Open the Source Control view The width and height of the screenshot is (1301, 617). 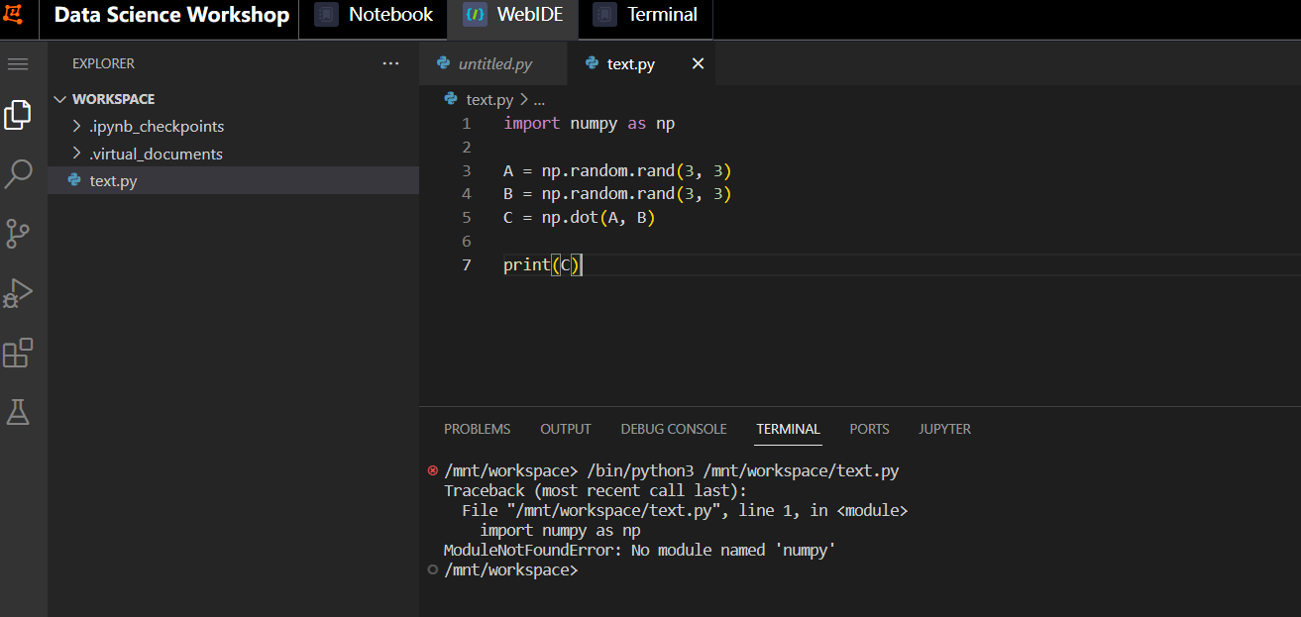(x=18, y=234)
